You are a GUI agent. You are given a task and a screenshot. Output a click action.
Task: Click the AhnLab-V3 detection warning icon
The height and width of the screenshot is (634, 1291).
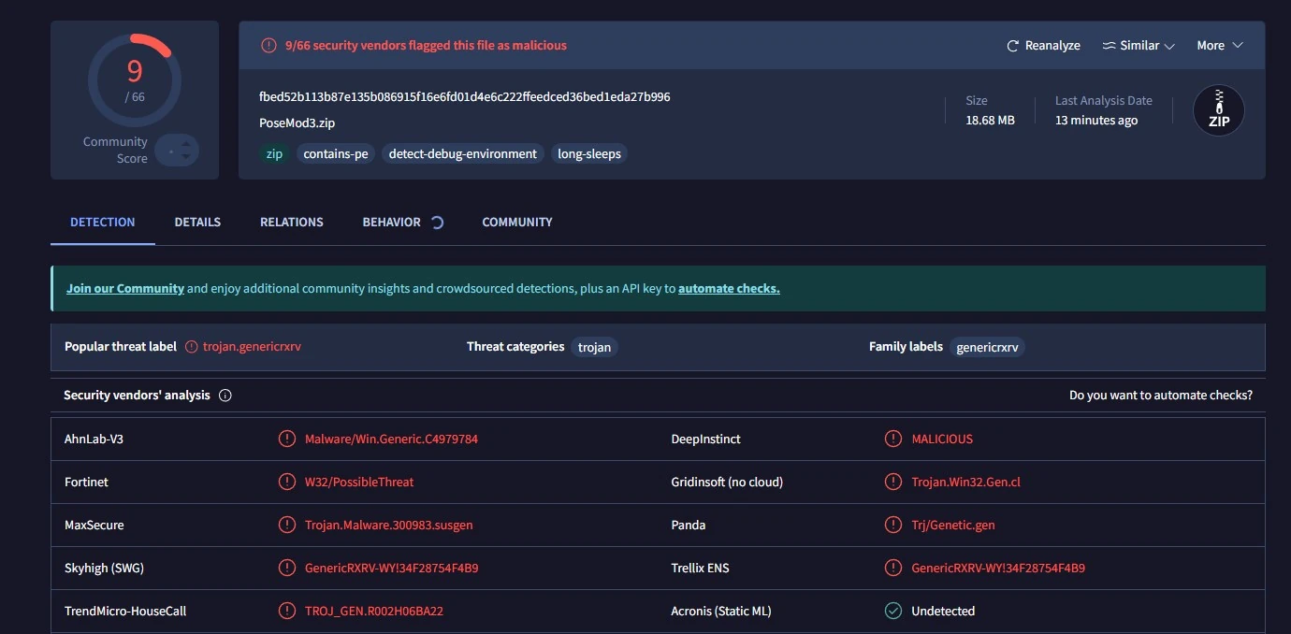point(287,439)
